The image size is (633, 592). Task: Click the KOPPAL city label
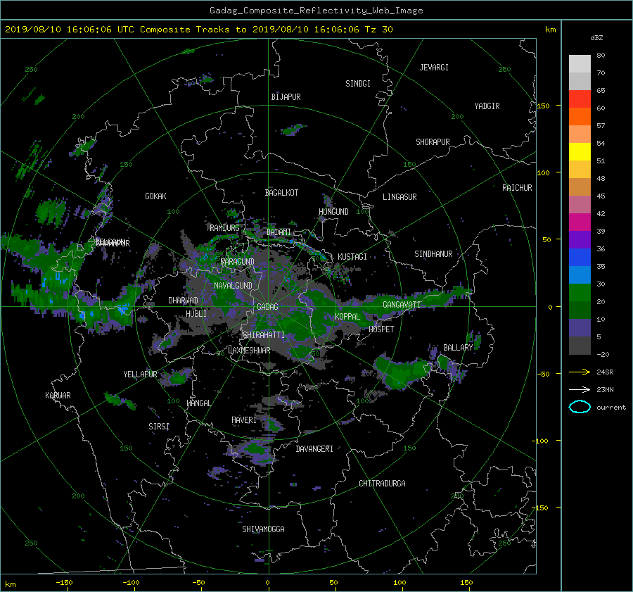pos(347,317)
